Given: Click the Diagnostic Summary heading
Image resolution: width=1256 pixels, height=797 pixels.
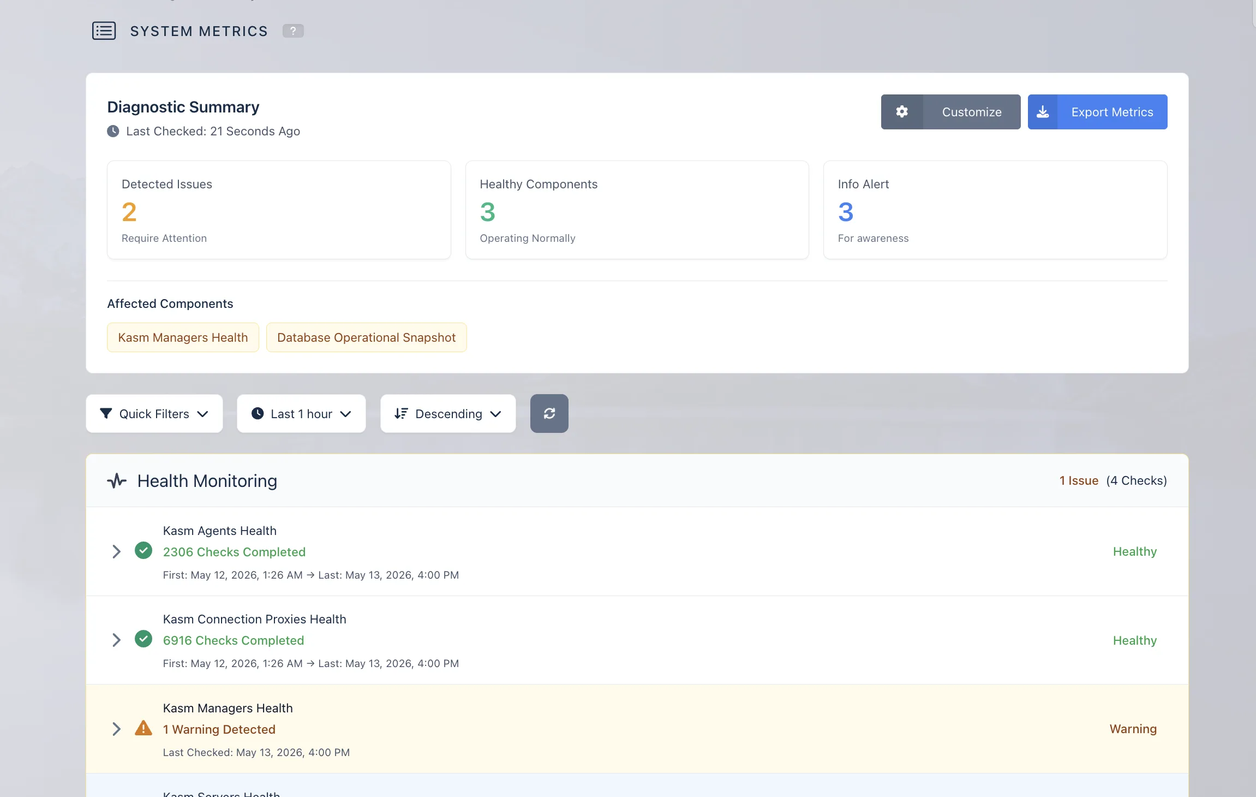Looking at the screenshot, I should coord(183,107).
